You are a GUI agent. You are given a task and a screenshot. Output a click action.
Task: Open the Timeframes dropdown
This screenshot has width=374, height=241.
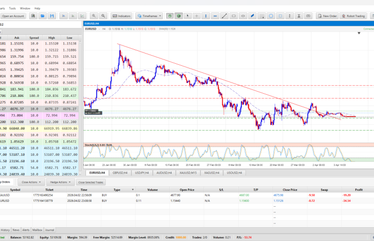click(x=149, y=16)
